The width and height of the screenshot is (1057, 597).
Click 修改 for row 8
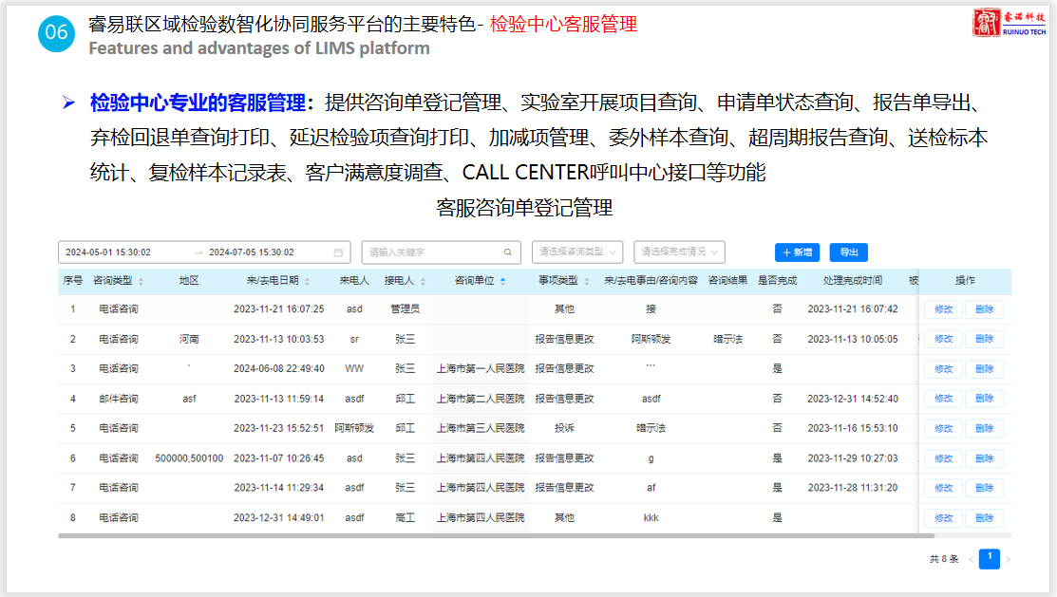point(943,518)
